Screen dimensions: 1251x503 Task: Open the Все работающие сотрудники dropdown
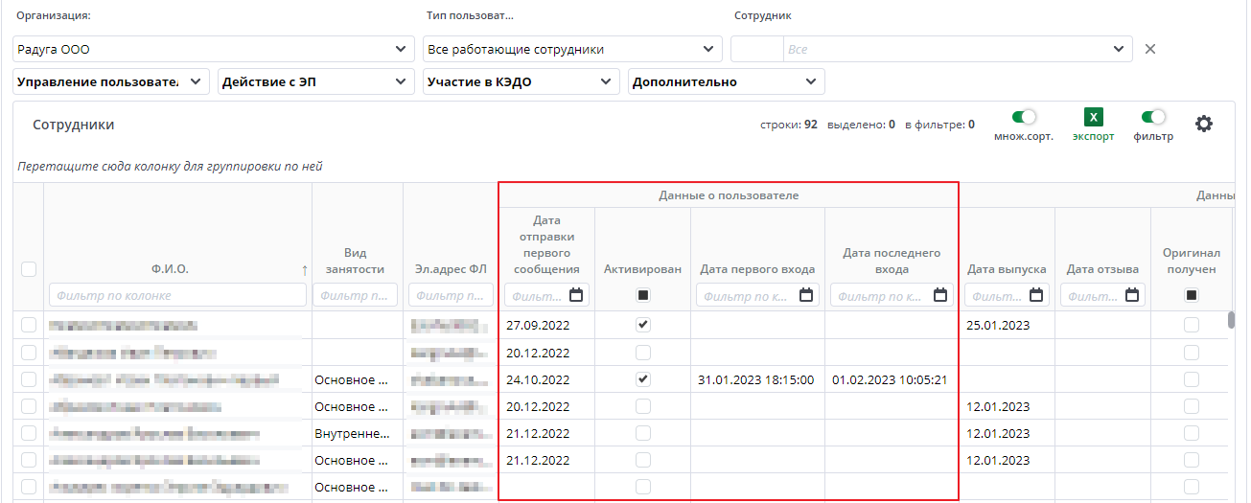click(572, 49)
